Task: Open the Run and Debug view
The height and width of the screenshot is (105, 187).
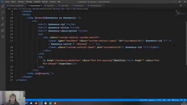Action: point(3,24)
